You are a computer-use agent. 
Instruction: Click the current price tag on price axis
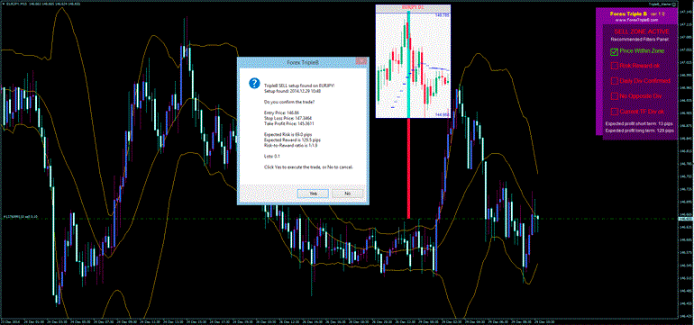(x=685, y=219)
